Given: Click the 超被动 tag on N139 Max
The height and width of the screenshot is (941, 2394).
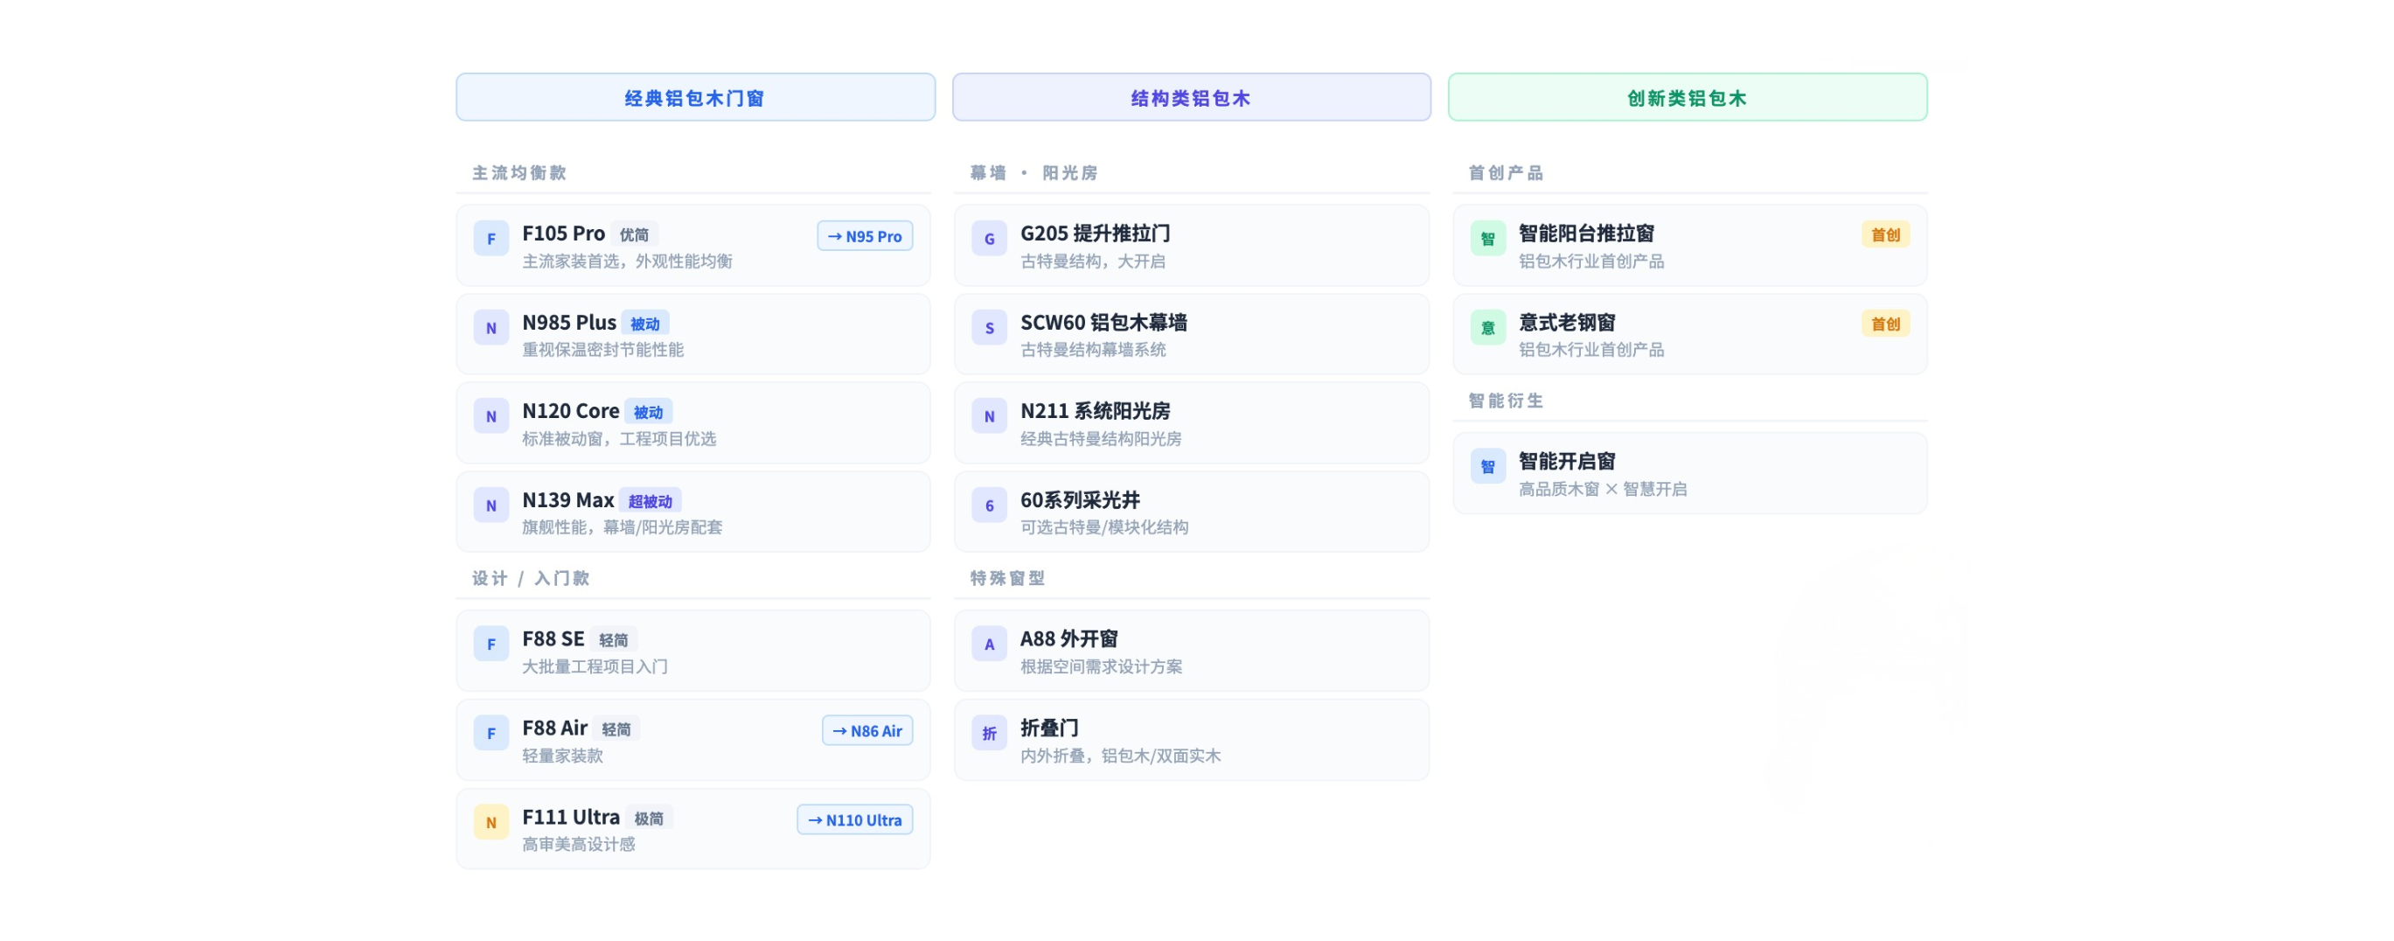Looking at the screenshot, I should [650, 501].
